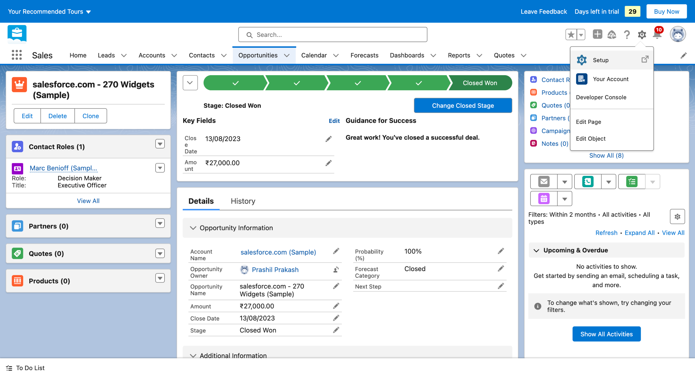Image resolution: width=695 pixels, height=377 pixels.
Task: Click the Closed Won path stage
Action: [x=480, y=83]
